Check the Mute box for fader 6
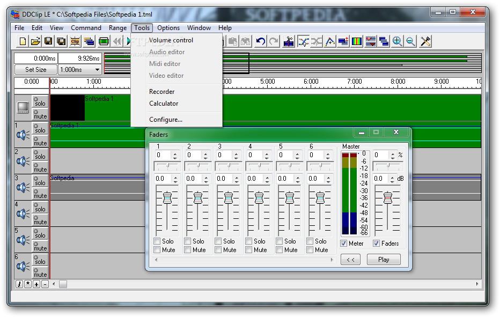500x317 pixels. 310,250
